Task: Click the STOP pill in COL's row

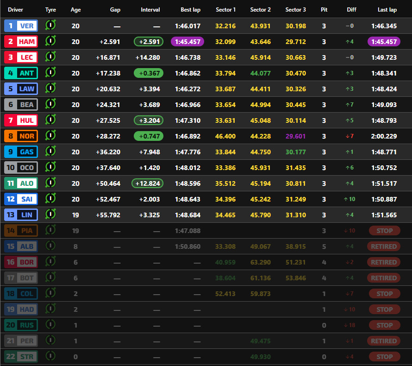Action: (384, 294)
